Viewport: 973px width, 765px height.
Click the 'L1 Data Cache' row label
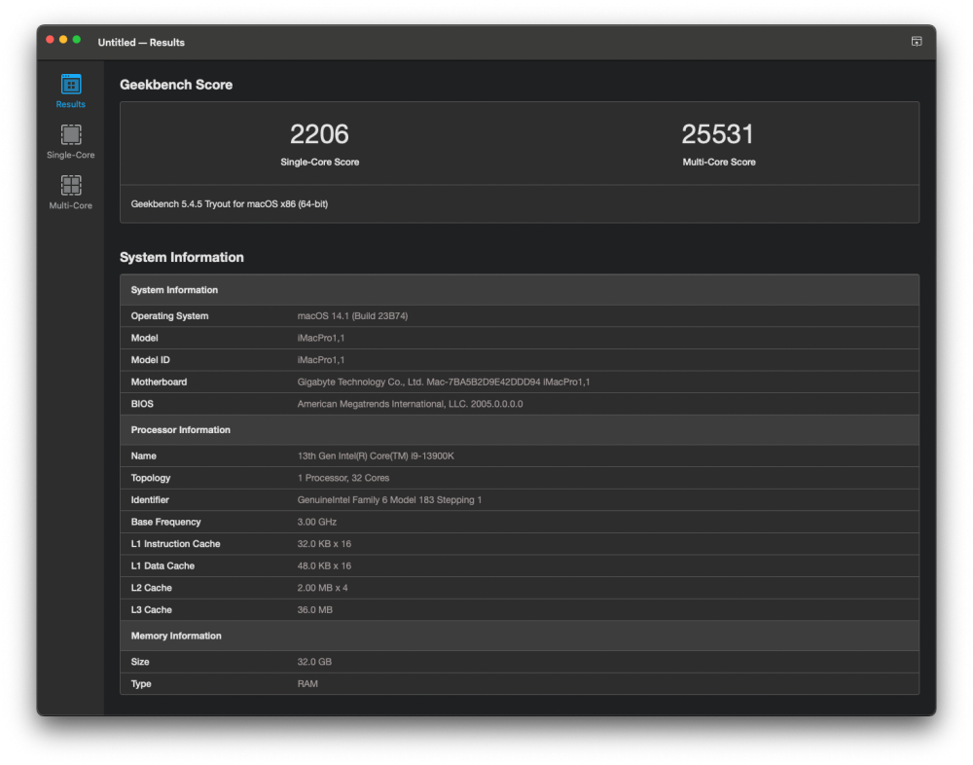162,566
